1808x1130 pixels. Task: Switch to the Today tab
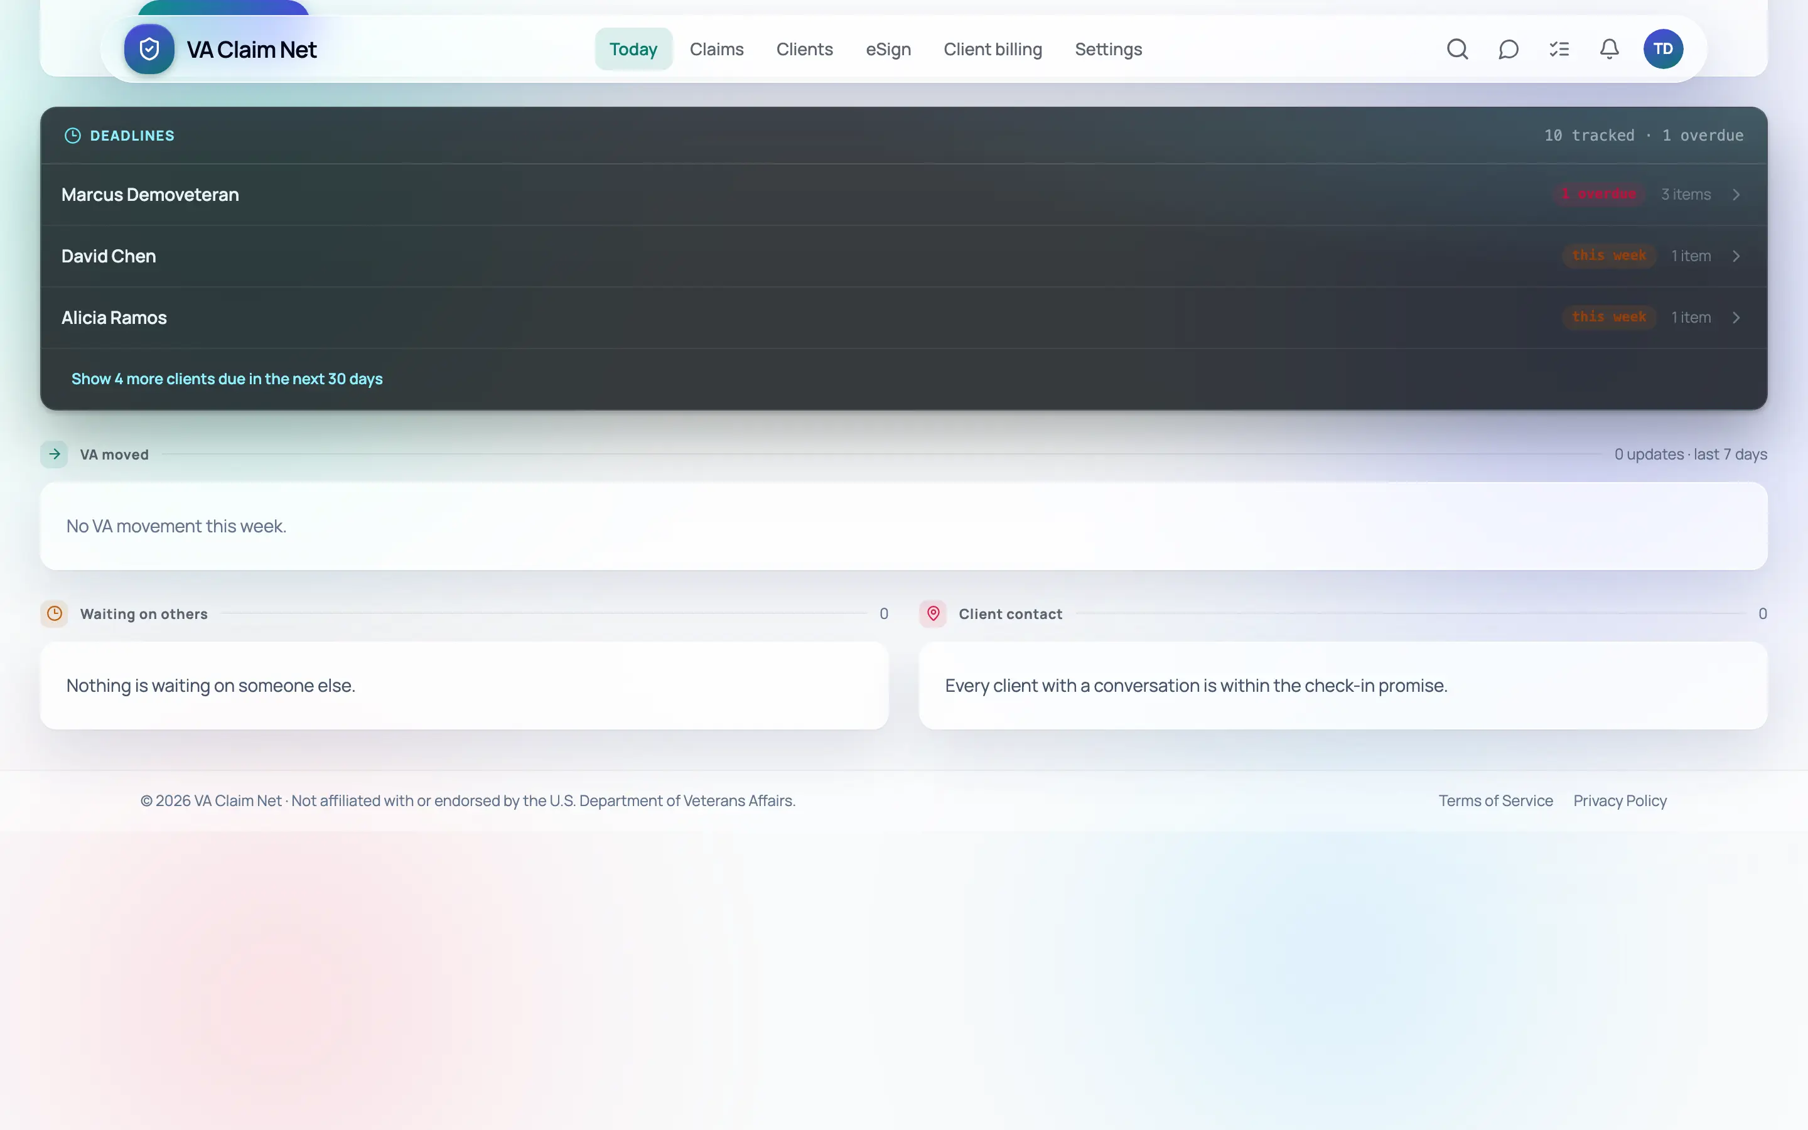tap(633, 50)
